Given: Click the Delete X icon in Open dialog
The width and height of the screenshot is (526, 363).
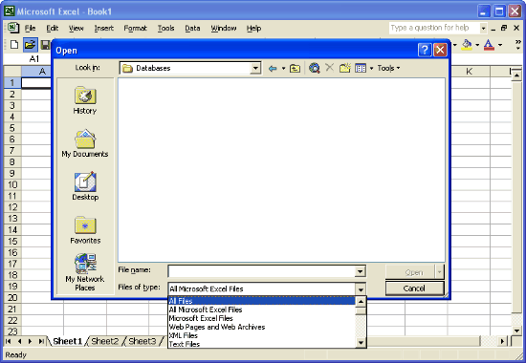Looking at the screenshot, I should 329,68.
